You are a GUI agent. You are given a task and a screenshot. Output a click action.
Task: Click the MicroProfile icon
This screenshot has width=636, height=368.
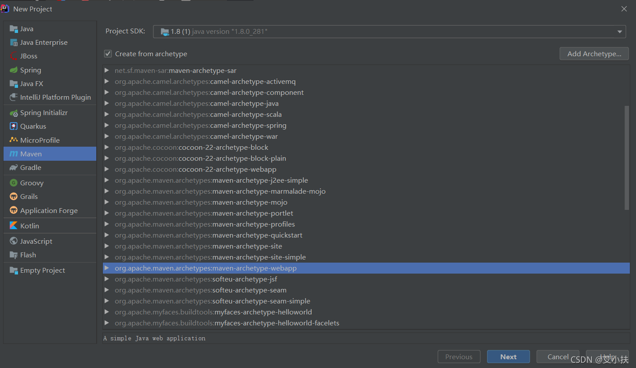click(x=14, y=140)
